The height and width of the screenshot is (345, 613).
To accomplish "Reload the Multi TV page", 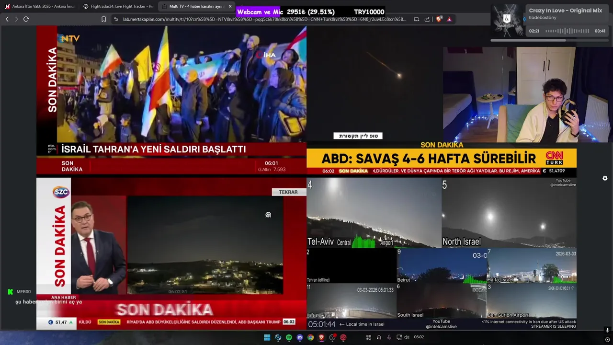I will point(26,19).
